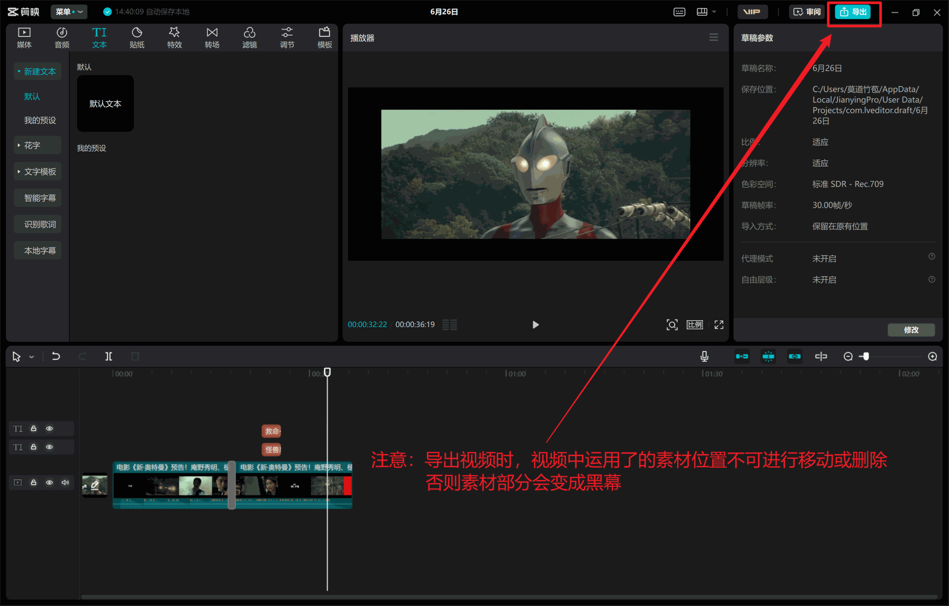Select the pointer selection tool
Screen dimensions: 949x606
click(x=16, y=357)
